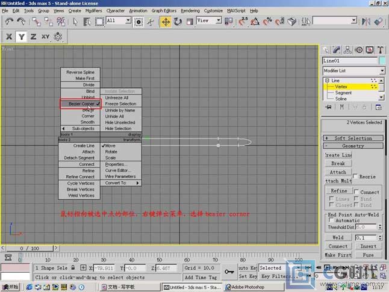Click the Weld button

pyautogui.click(x=338, y=237)
